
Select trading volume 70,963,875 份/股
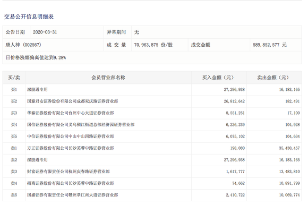(x=153, y=45)
